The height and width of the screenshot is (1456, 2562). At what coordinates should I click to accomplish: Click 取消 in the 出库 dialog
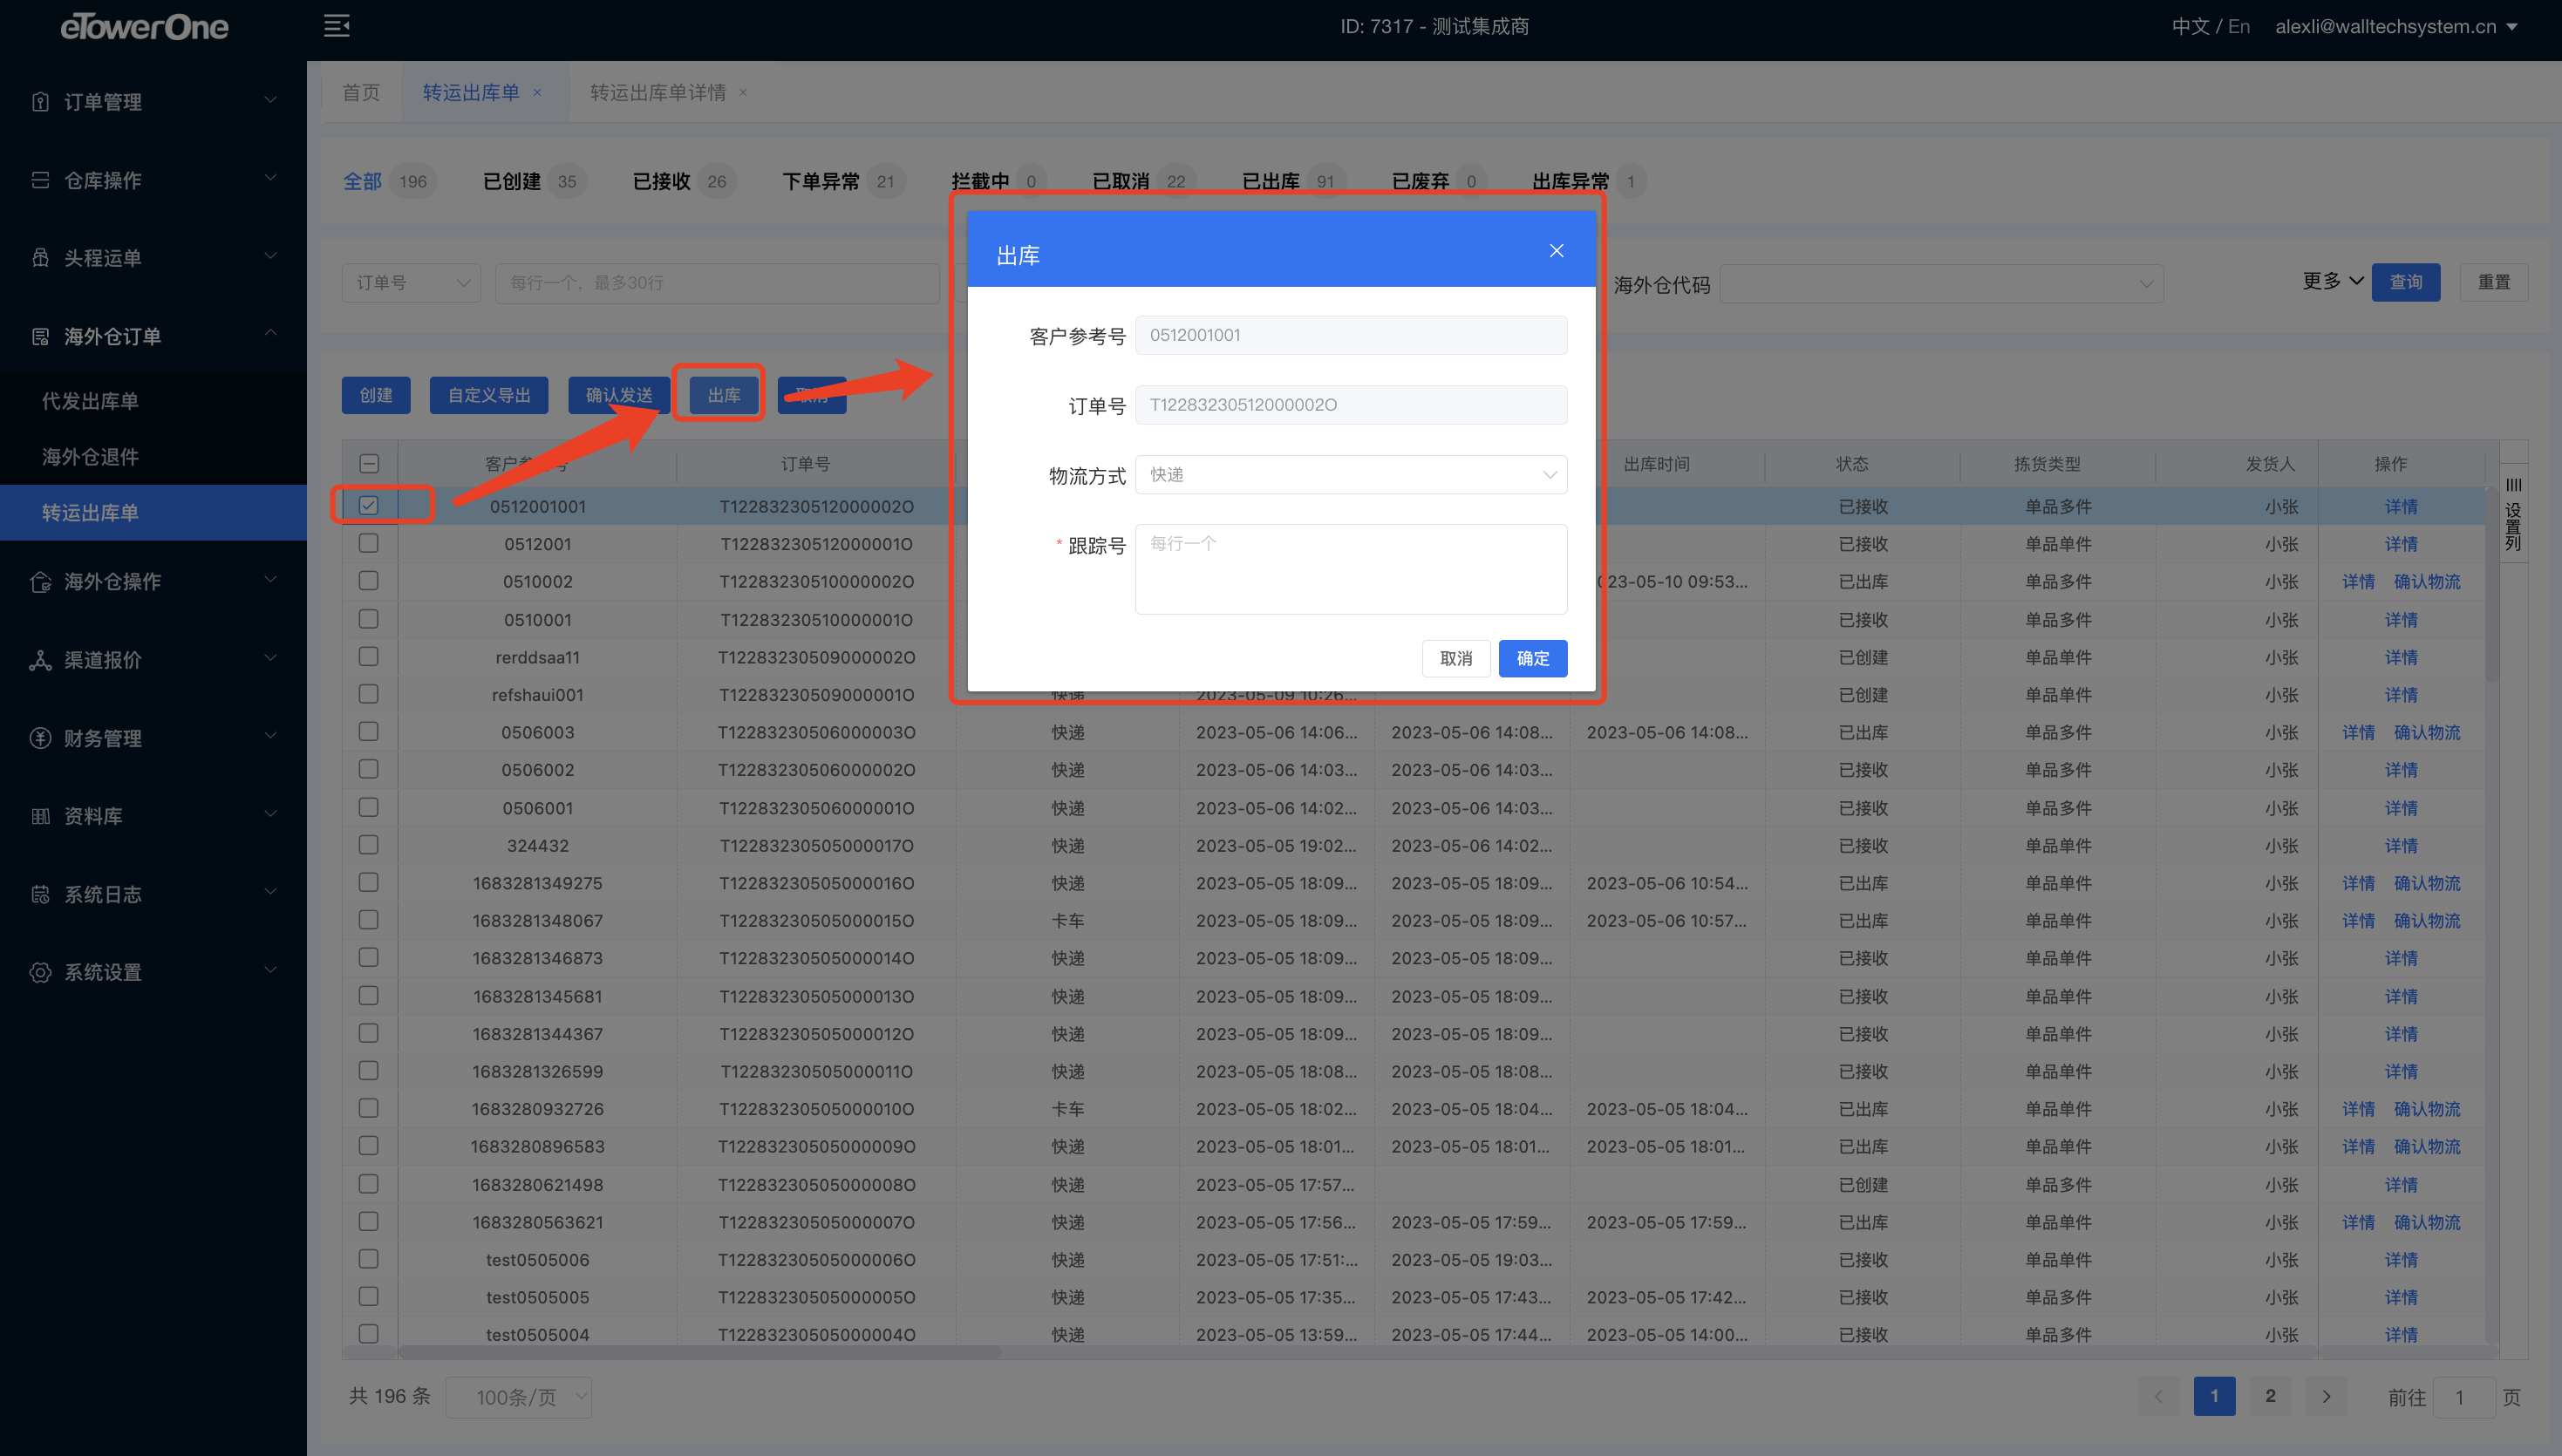1456,658
